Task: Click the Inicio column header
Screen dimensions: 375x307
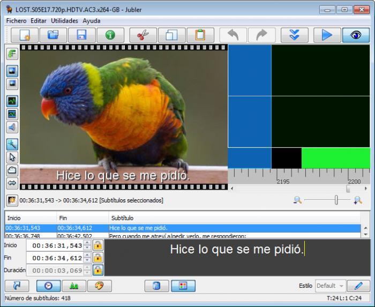Action: click(x=14, y=218)
